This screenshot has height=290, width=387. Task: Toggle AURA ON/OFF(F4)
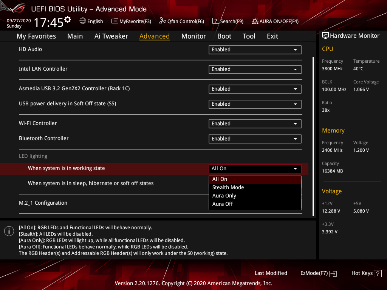click(275, 21)
